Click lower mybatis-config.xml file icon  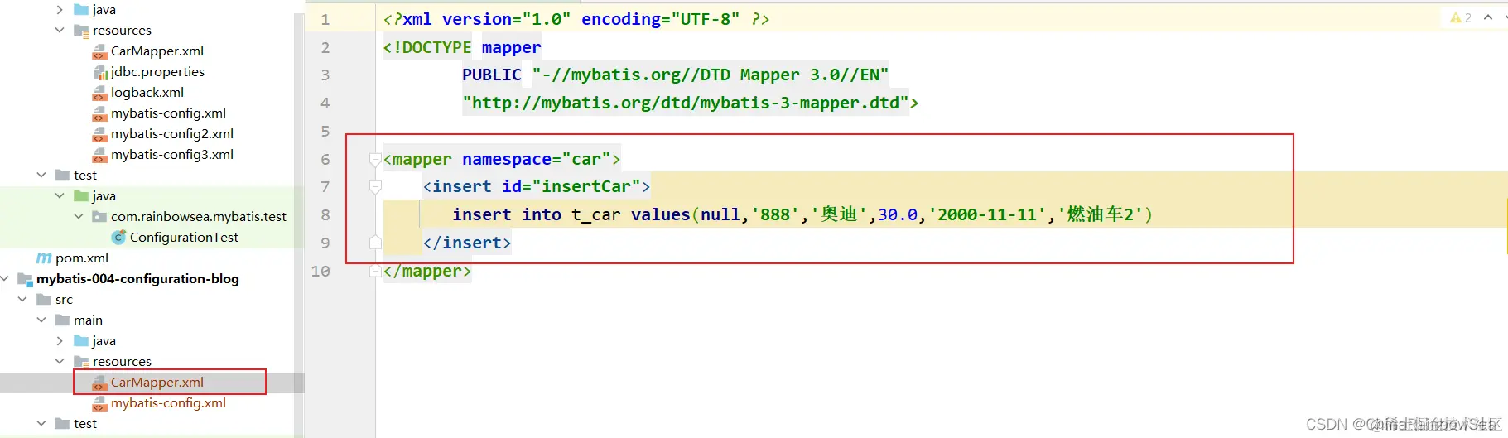pyautogui.click(x=99, y=403)
